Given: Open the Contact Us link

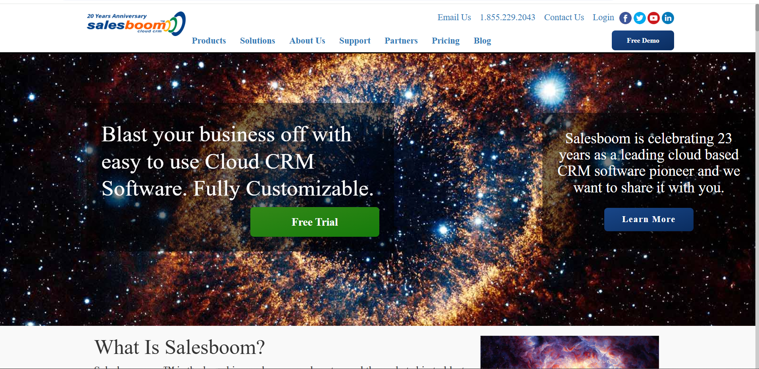Looking at the screenshot, I should point(564,17).
